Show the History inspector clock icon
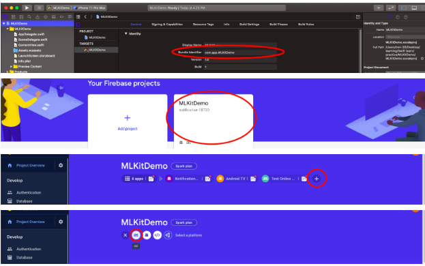425x266 pixels. point(398,17)
